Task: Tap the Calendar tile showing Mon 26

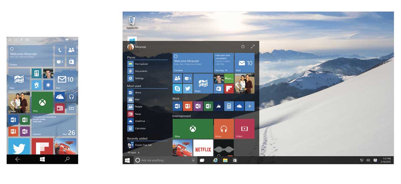Action: coord(54,126)
